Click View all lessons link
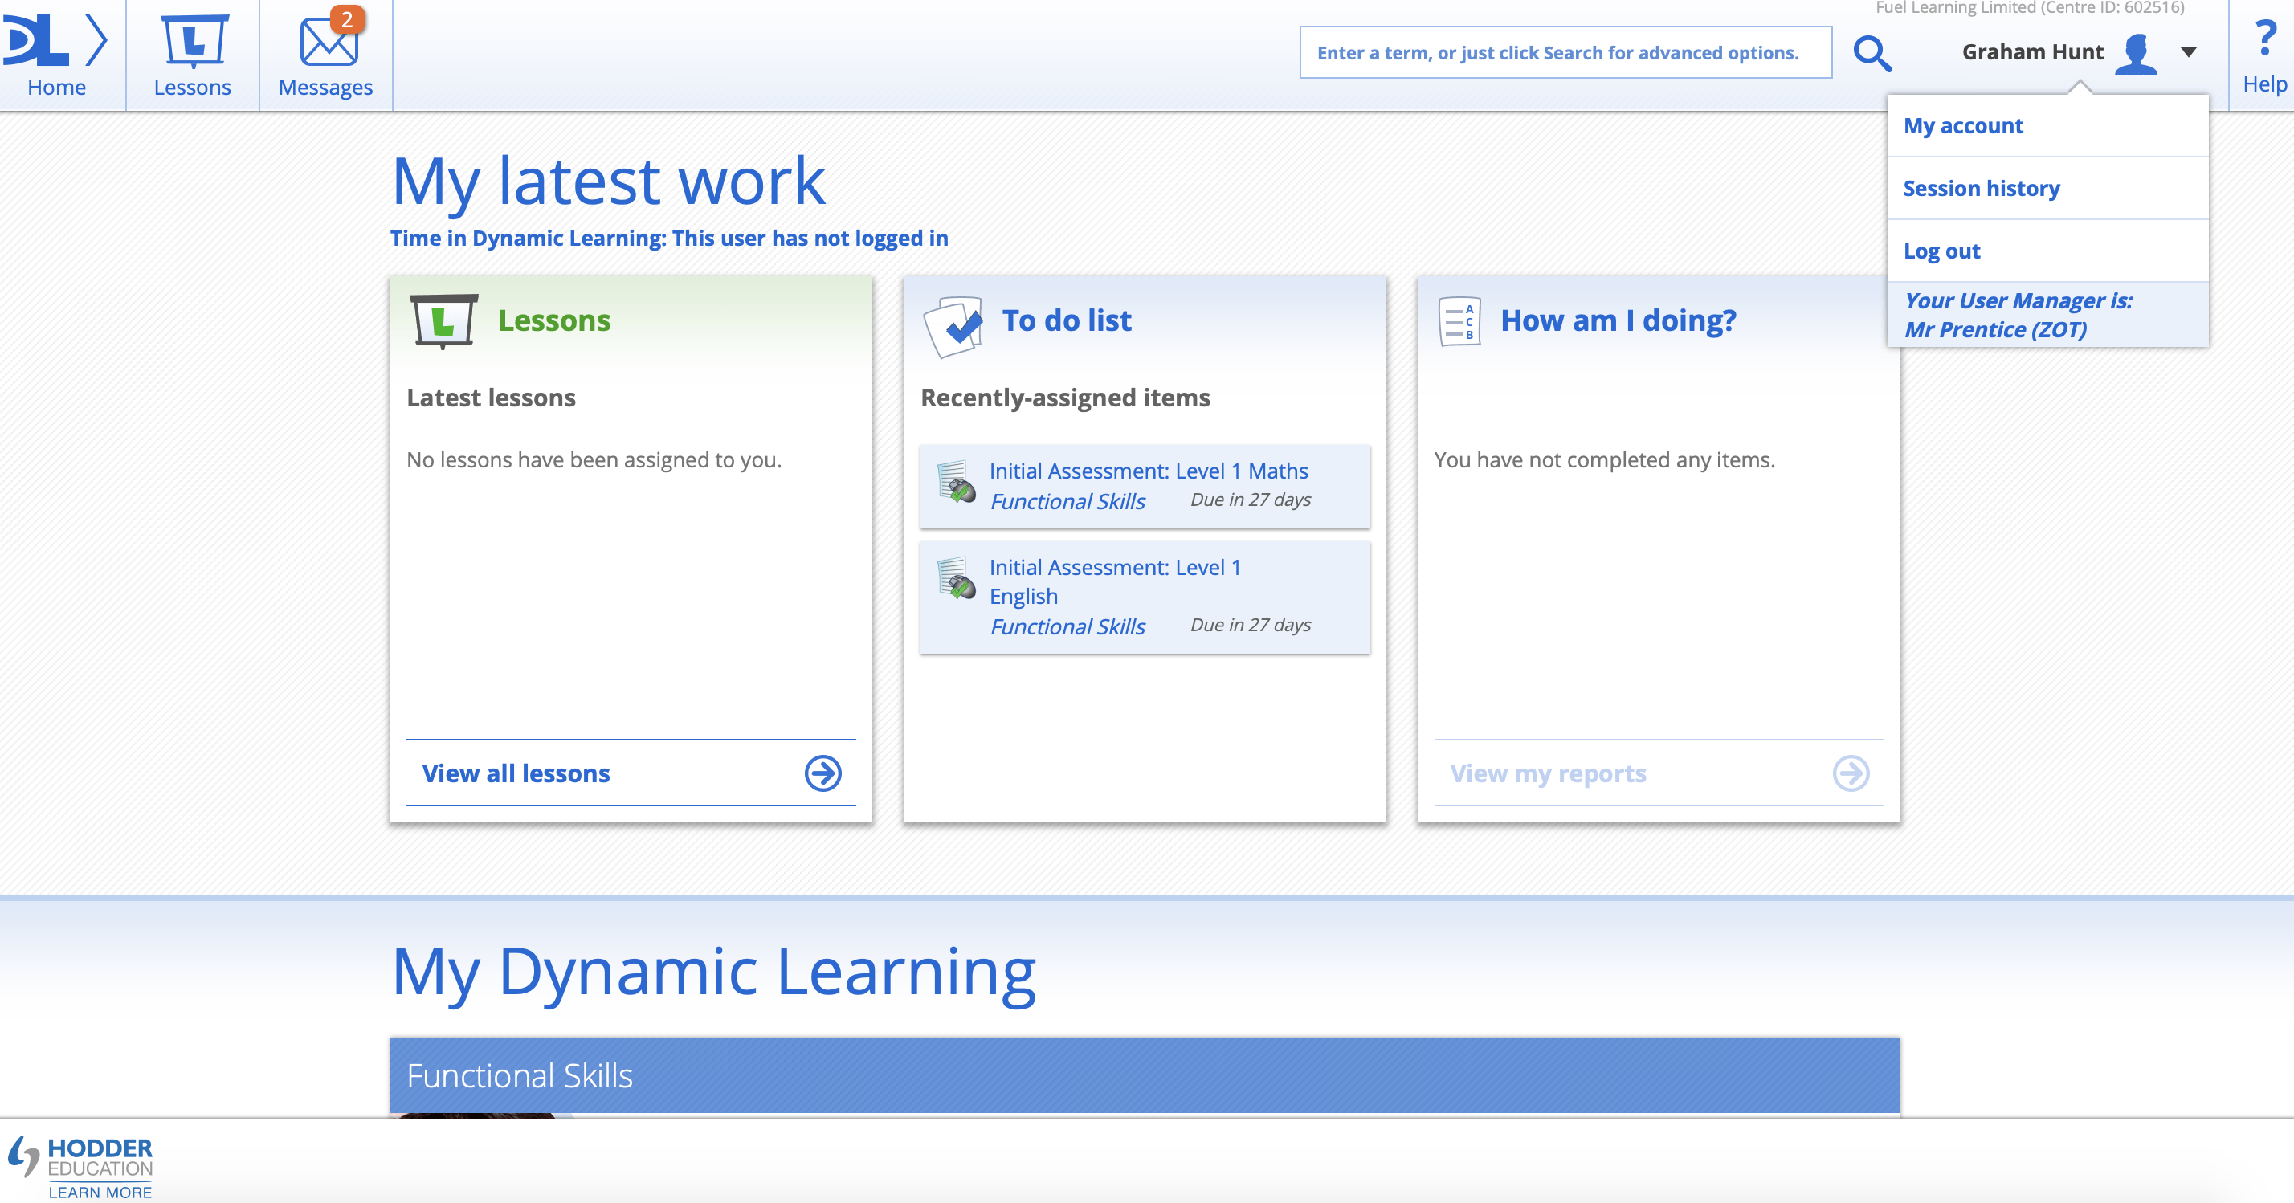Viewport: 2294px width, 1203px height. pos(516,773)
